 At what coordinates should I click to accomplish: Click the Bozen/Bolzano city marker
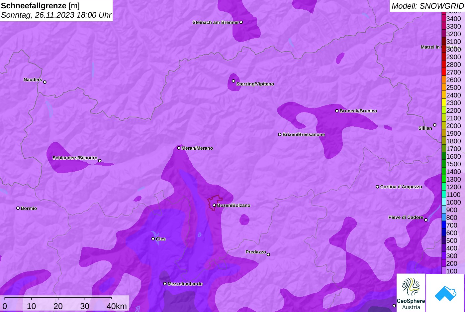pyautogui.click(x=214, y=205)
